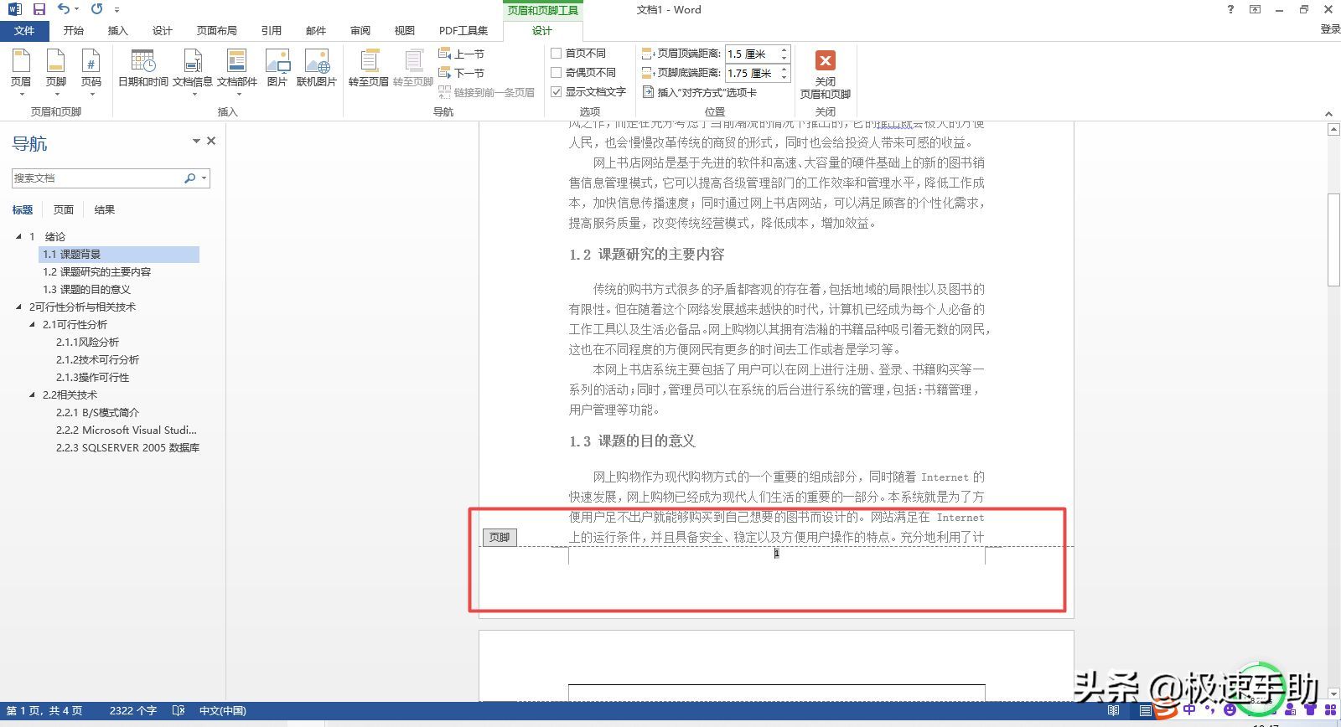The width and height of the screenshot is (1341, 727).
Task: Open customize quick access toolbar dropdown
Action: 116,10
